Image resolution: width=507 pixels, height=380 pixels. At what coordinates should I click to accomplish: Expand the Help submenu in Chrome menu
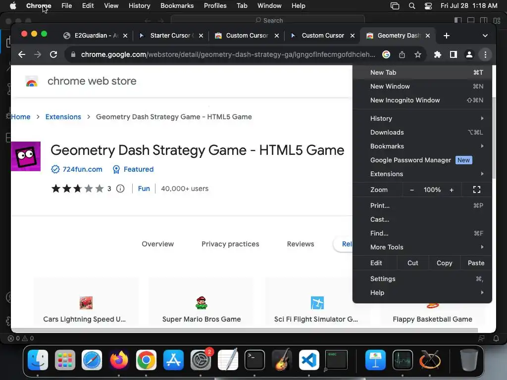(422, 293)
